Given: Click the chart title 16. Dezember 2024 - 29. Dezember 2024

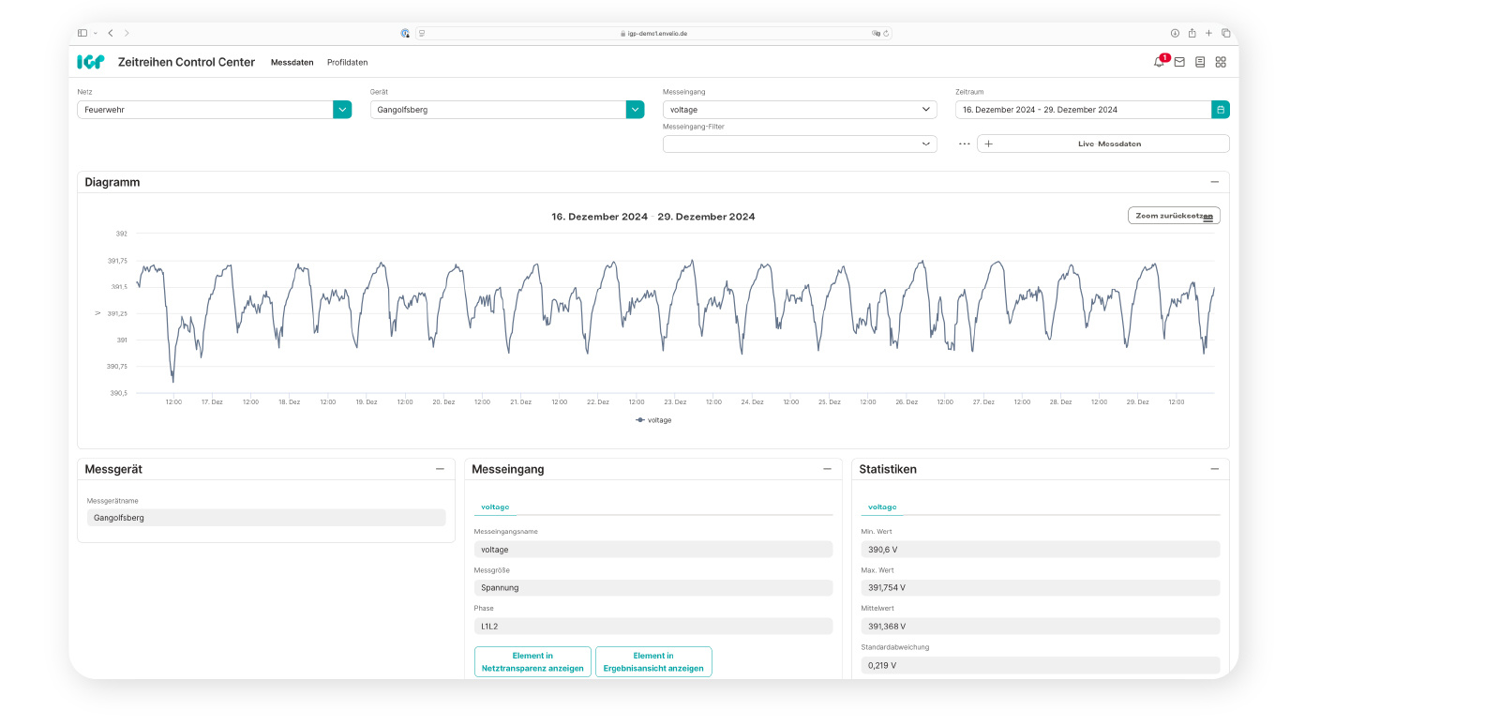Looking at the screenshot, I should (653, 217).
